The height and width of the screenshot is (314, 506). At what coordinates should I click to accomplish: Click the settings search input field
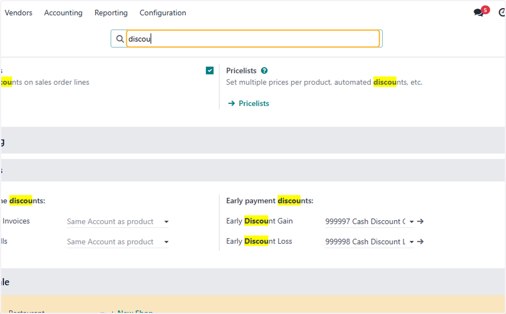tap(253, 39)
